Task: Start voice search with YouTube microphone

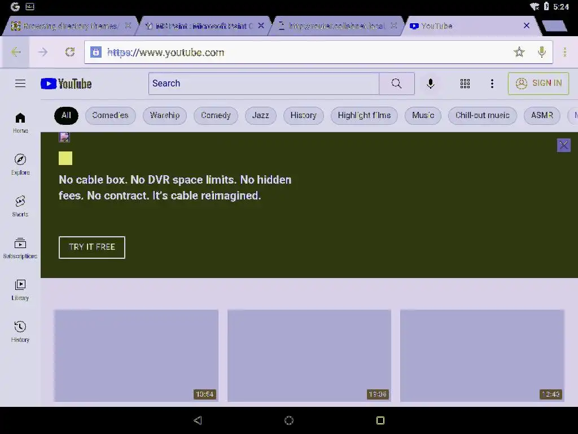Action: [430, 84]
